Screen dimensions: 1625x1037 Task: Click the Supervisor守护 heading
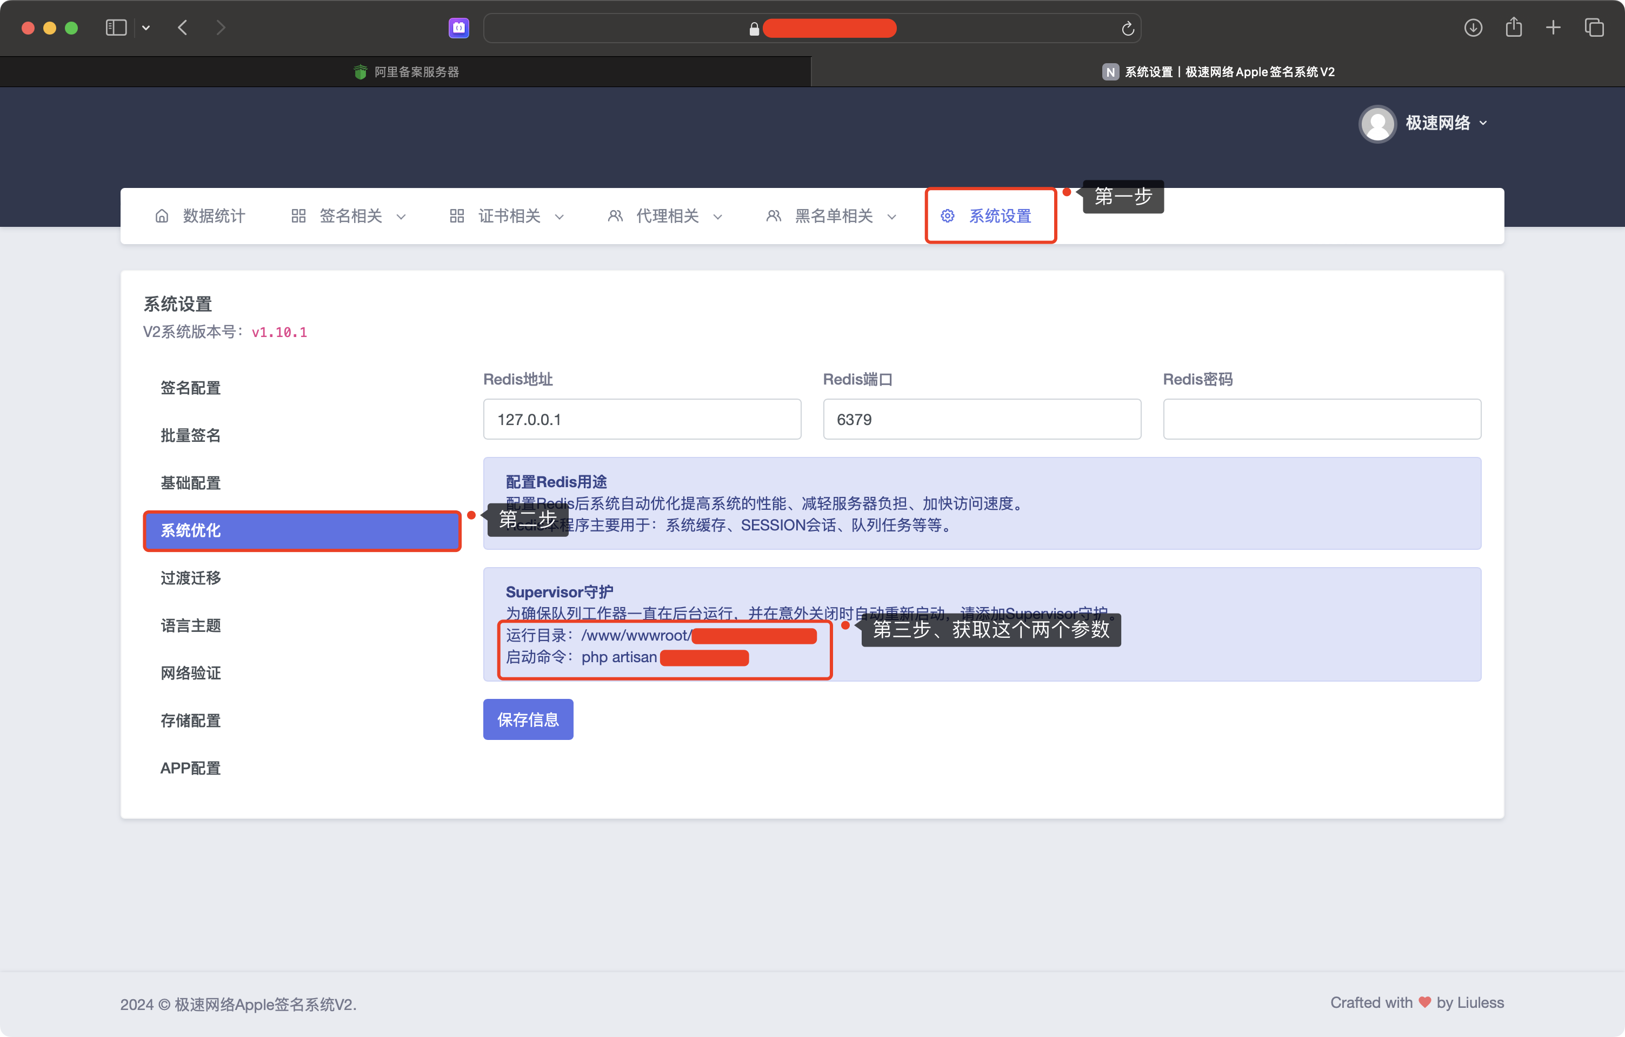[560, 592]
